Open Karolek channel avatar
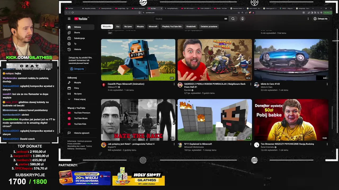 pyautogui.click(x=180, y=85)
